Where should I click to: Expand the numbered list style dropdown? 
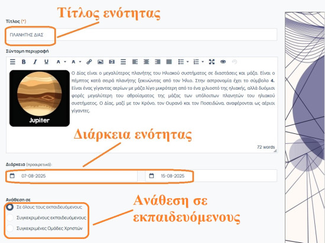coord(203,61)
